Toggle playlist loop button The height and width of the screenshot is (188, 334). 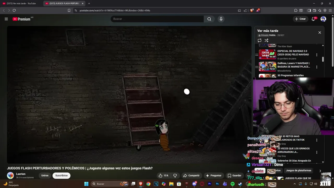tap(259, 40)
